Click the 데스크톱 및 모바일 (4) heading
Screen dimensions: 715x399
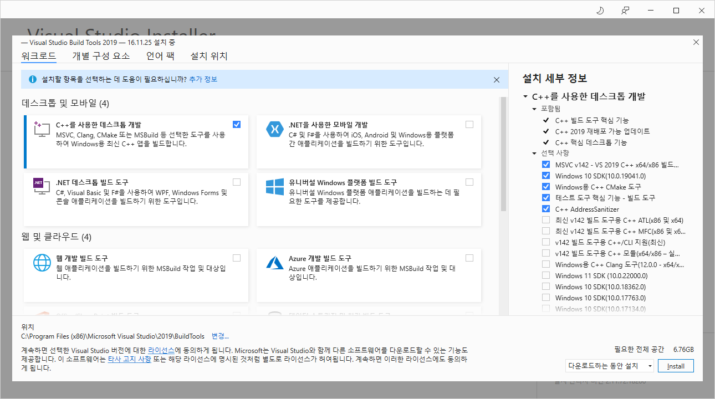click(65, 103)
